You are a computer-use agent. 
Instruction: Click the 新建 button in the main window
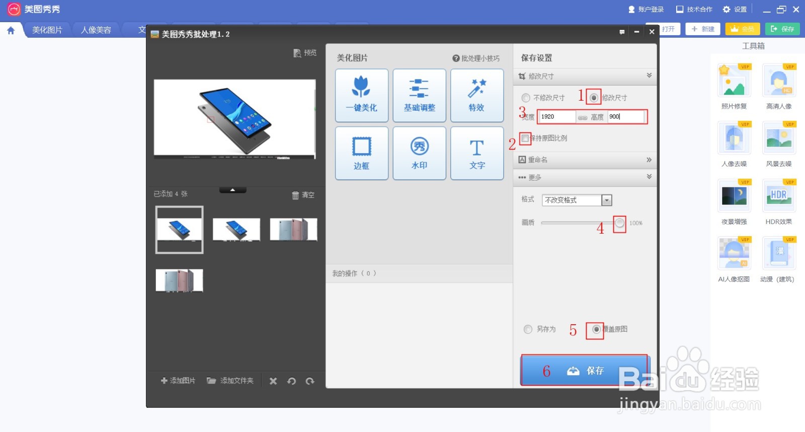click(x=703, y=29)
